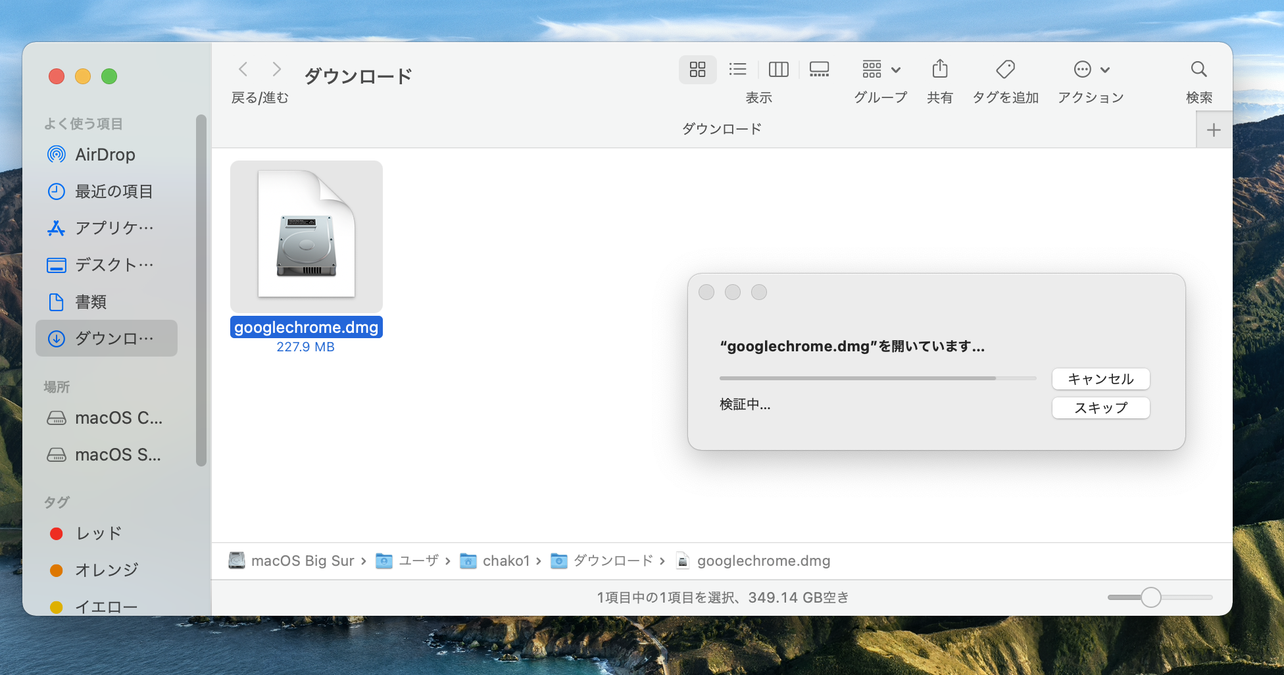
Task: Select the googlechrome.dmg file thumbnail
Action: [307, 236]
